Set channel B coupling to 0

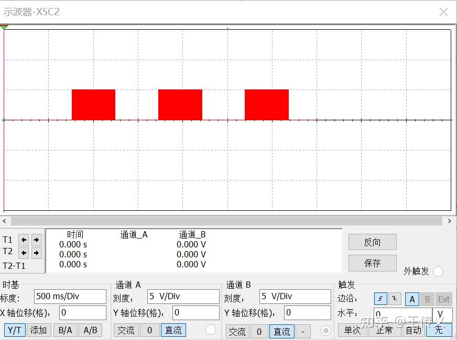coord(260,332)
